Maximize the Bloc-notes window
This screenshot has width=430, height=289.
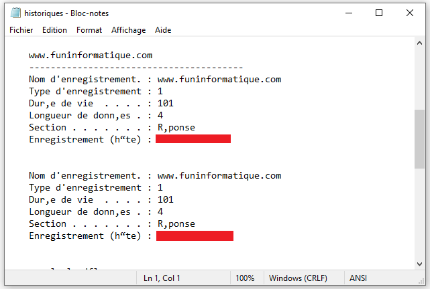pos(379,13)
